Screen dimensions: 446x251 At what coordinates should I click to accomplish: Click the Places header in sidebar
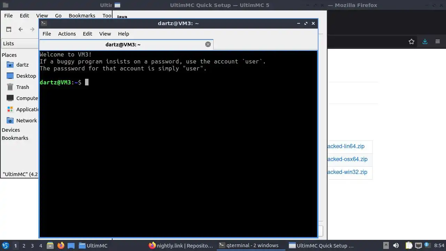point(9,55)
